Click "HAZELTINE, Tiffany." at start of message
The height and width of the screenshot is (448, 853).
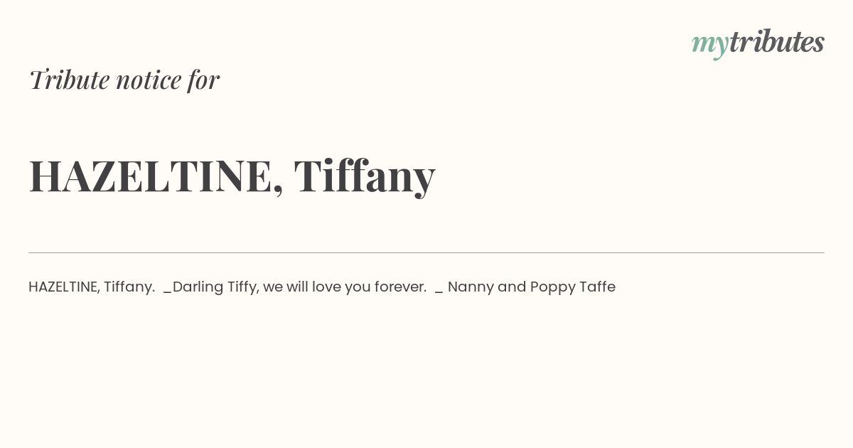tap(92, 287)
